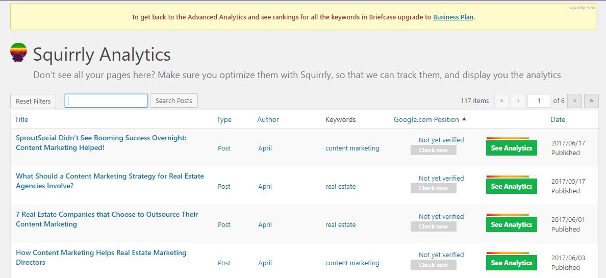
Task: Sort table by Title column
Action: pyautogui.click(x=21, y=119)
